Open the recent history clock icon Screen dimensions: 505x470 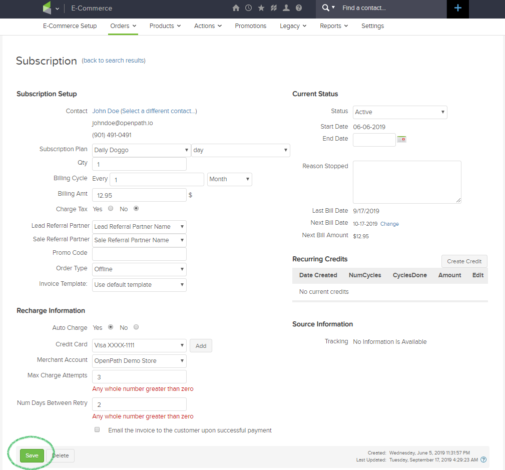point(248,8)
